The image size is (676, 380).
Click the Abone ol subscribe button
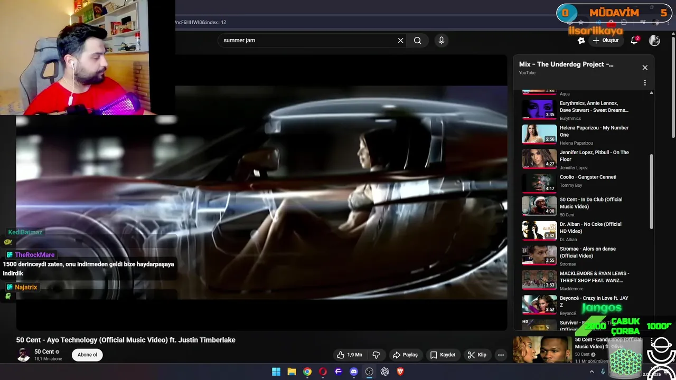(87, 355)
